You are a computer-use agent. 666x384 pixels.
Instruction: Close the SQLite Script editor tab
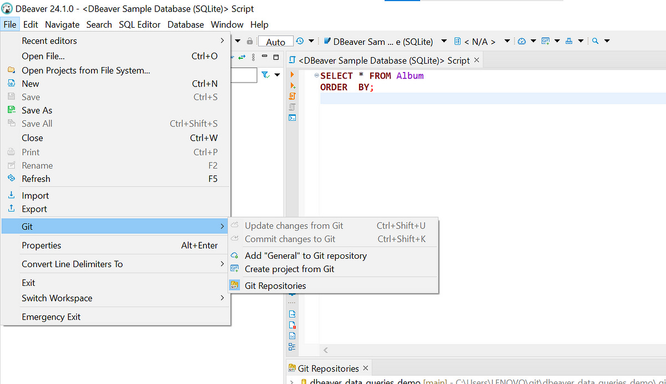(477, 60)
